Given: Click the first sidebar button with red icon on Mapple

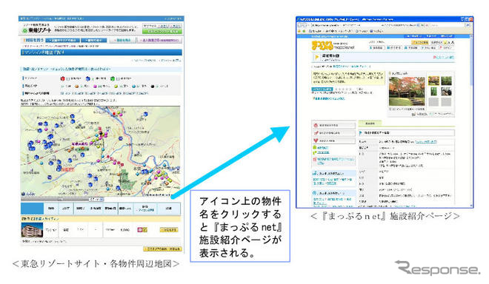Looking at the screenshot, I should [333, 125].
